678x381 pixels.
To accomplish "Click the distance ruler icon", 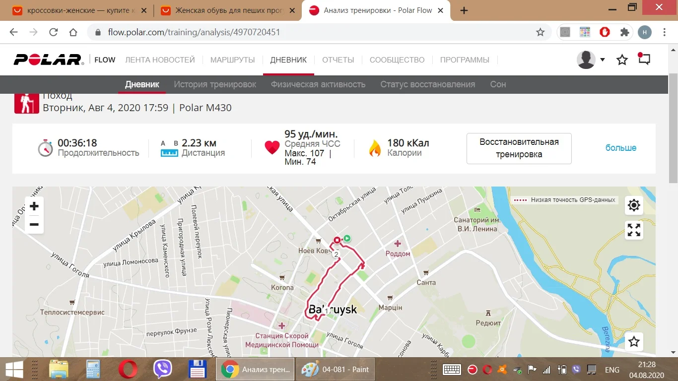I will [169, 153].
